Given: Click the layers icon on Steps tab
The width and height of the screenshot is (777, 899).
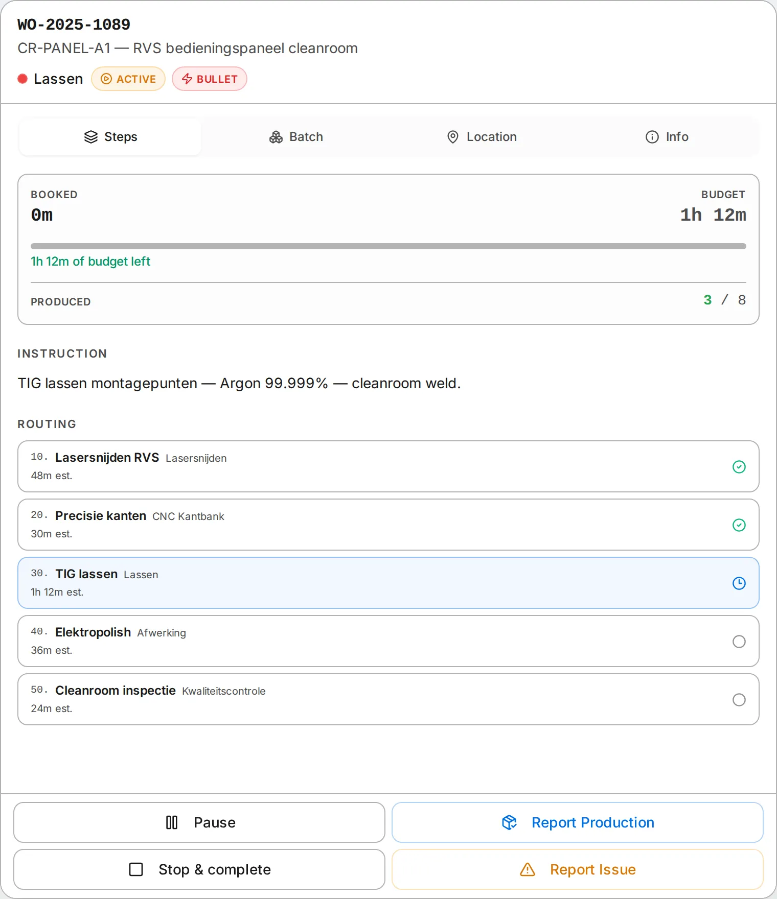Looking at the screenshot, I should [91, 137].
